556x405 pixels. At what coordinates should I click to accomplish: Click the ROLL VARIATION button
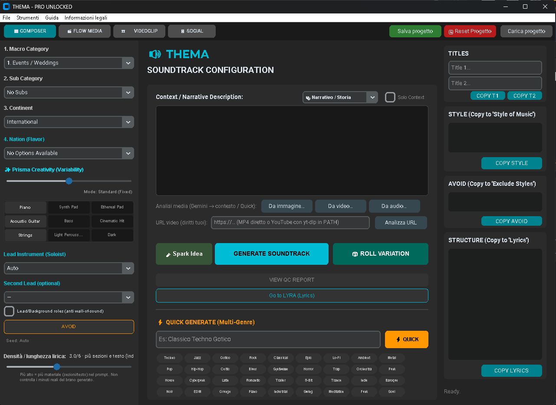(381, 254)
